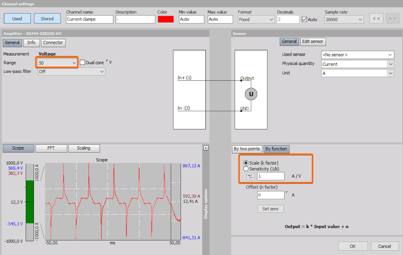Click the Min value field

click(x=192, y=19)
